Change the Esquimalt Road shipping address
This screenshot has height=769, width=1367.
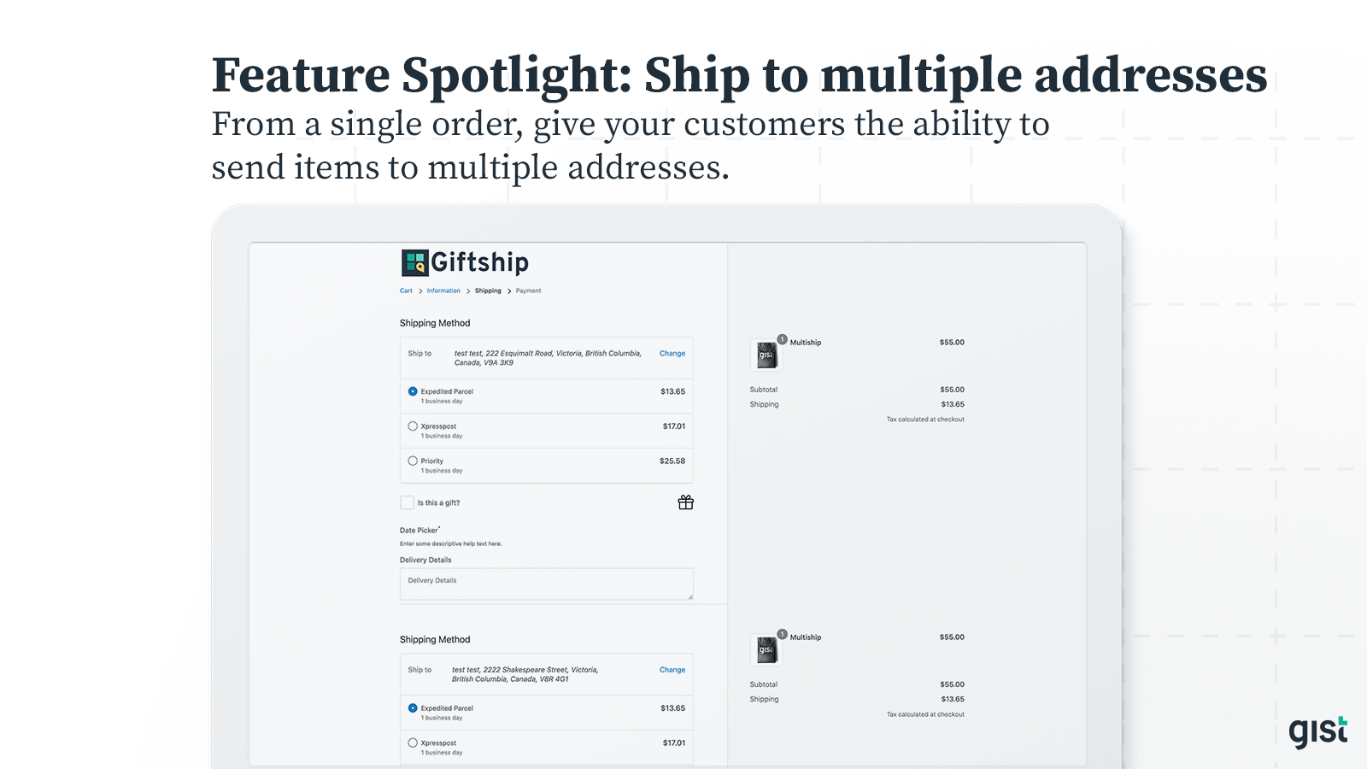point(672,354)
